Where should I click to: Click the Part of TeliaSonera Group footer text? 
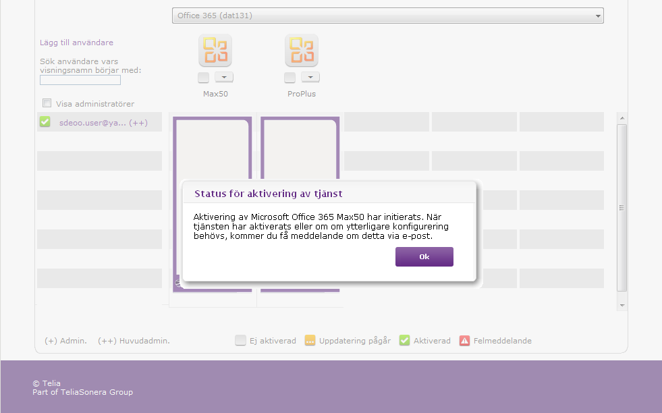point(83,392)
